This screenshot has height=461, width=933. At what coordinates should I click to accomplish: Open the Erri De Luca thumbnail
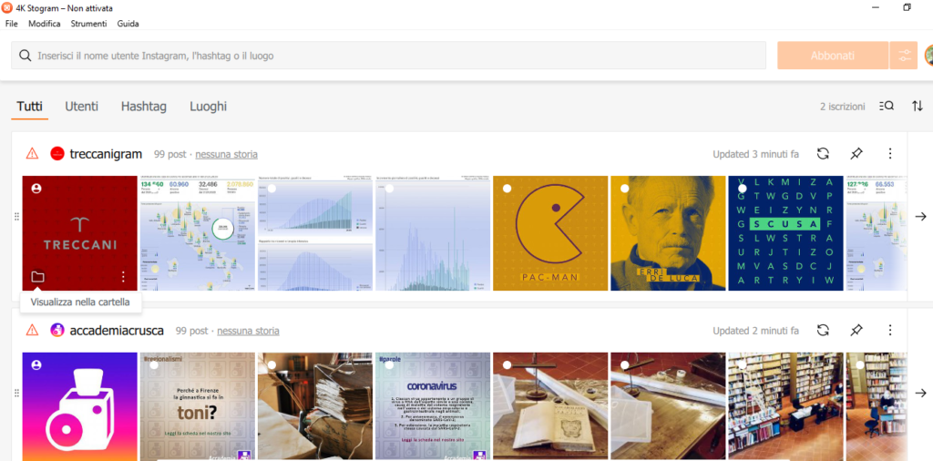(668, 233)
